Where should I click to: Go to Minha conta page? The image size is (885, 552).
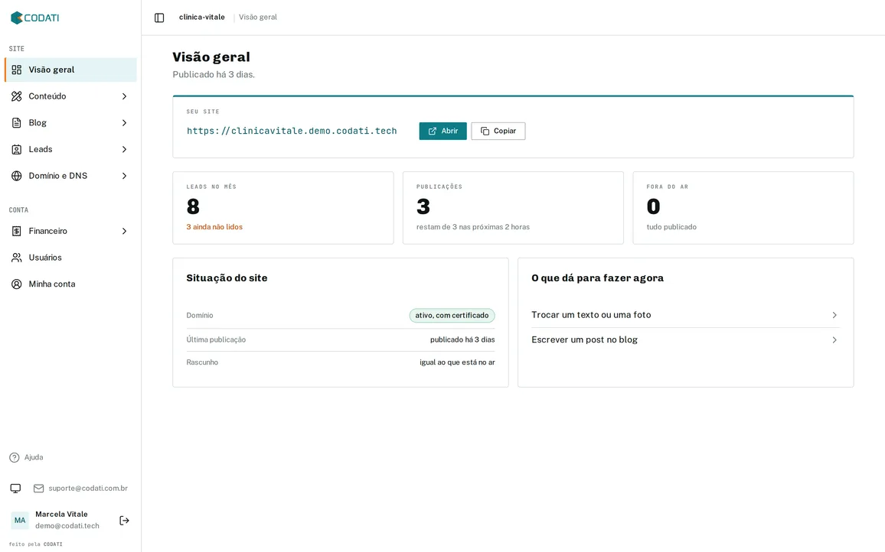pyautogui.click(x=70, y=284)
